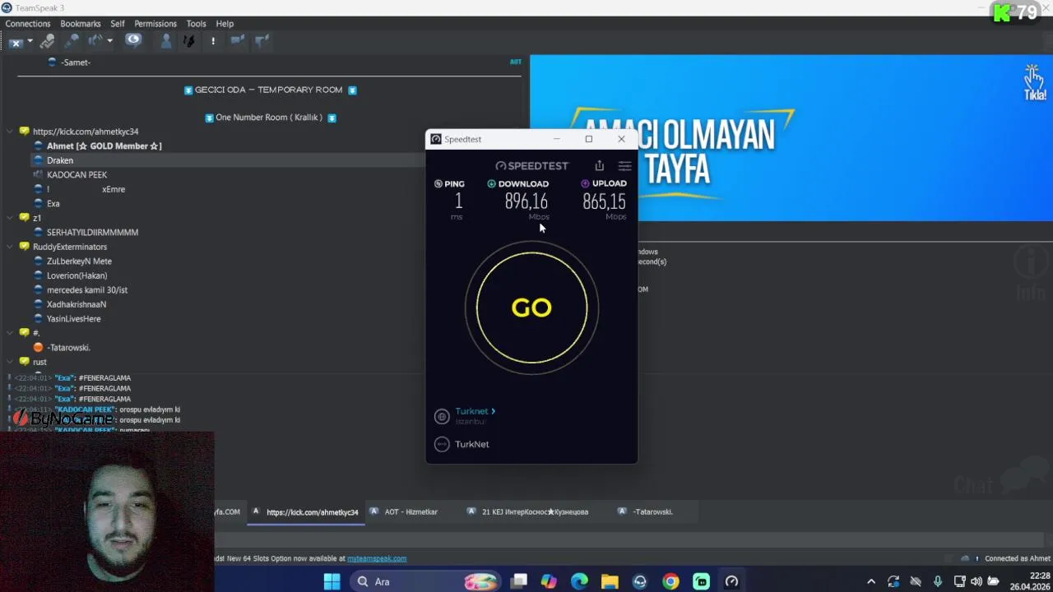Toggle away status in TeamSpeak toolbar
This screenshot has width=1053, height=592.
(x=48, y=41)
